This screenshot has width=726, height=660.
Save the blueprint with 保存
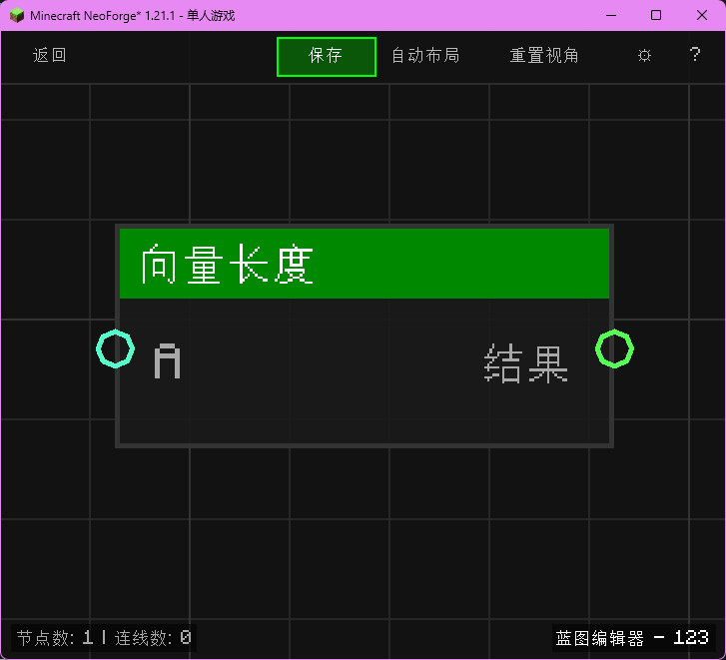[x=326, y=57]
